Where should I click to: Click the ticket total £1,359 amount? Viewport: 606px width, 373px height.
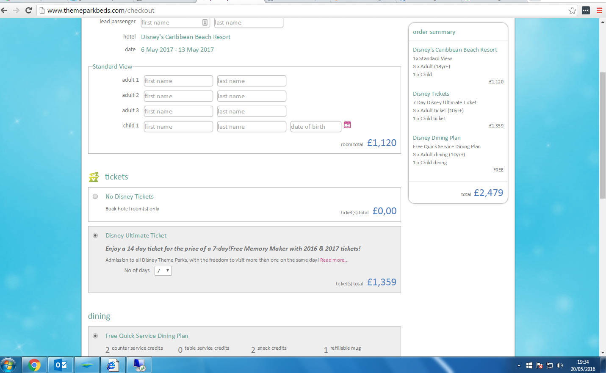382,282
